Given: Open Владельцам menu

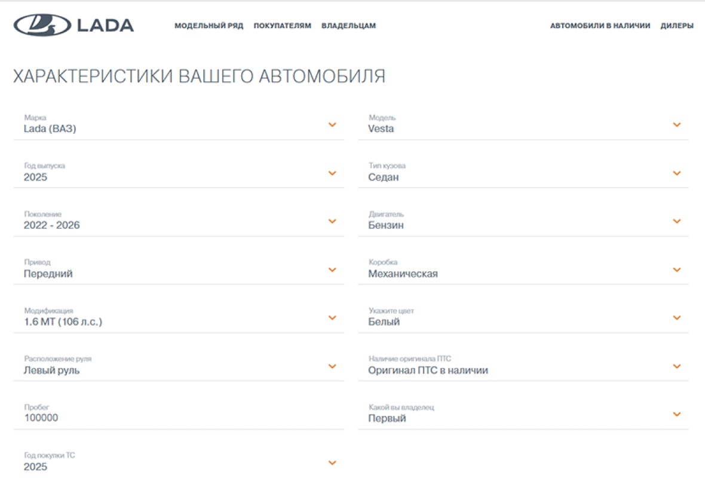Looking at the screenshot, I should pos(348,26).
